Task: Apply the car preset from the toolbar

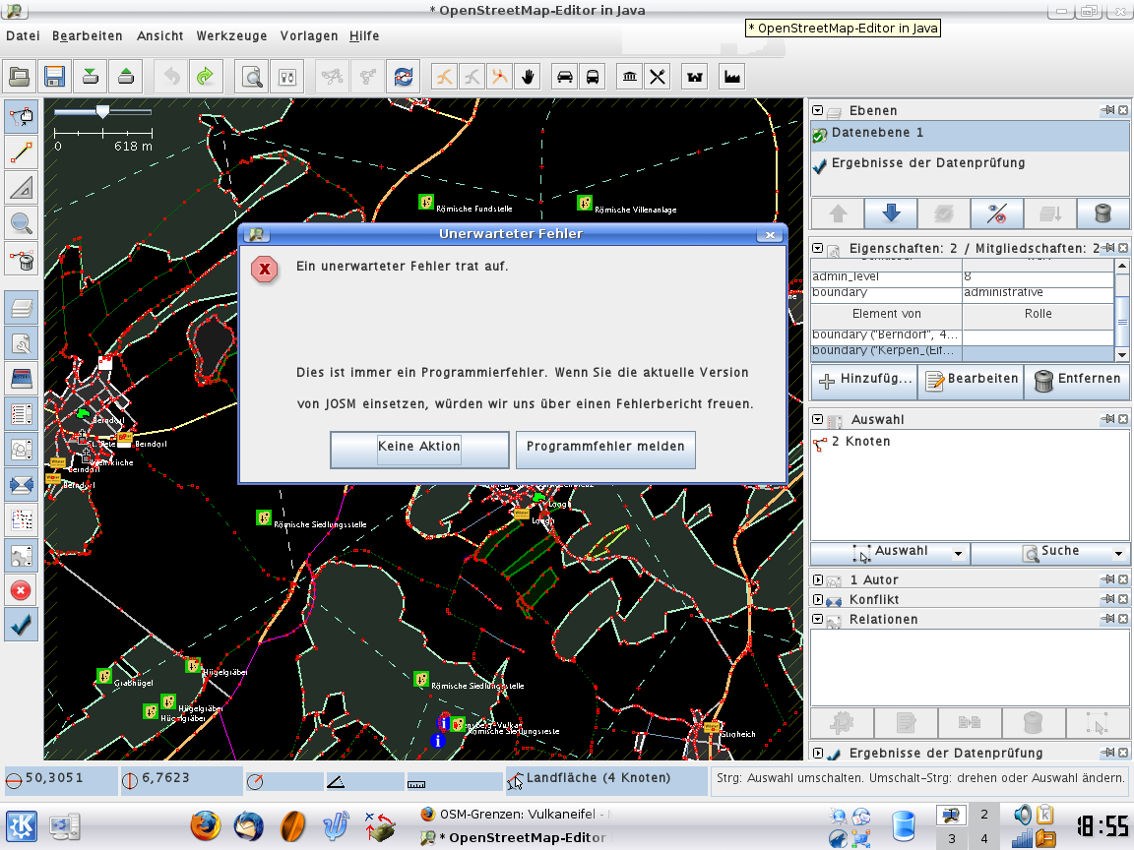Action: coord(565,77)
